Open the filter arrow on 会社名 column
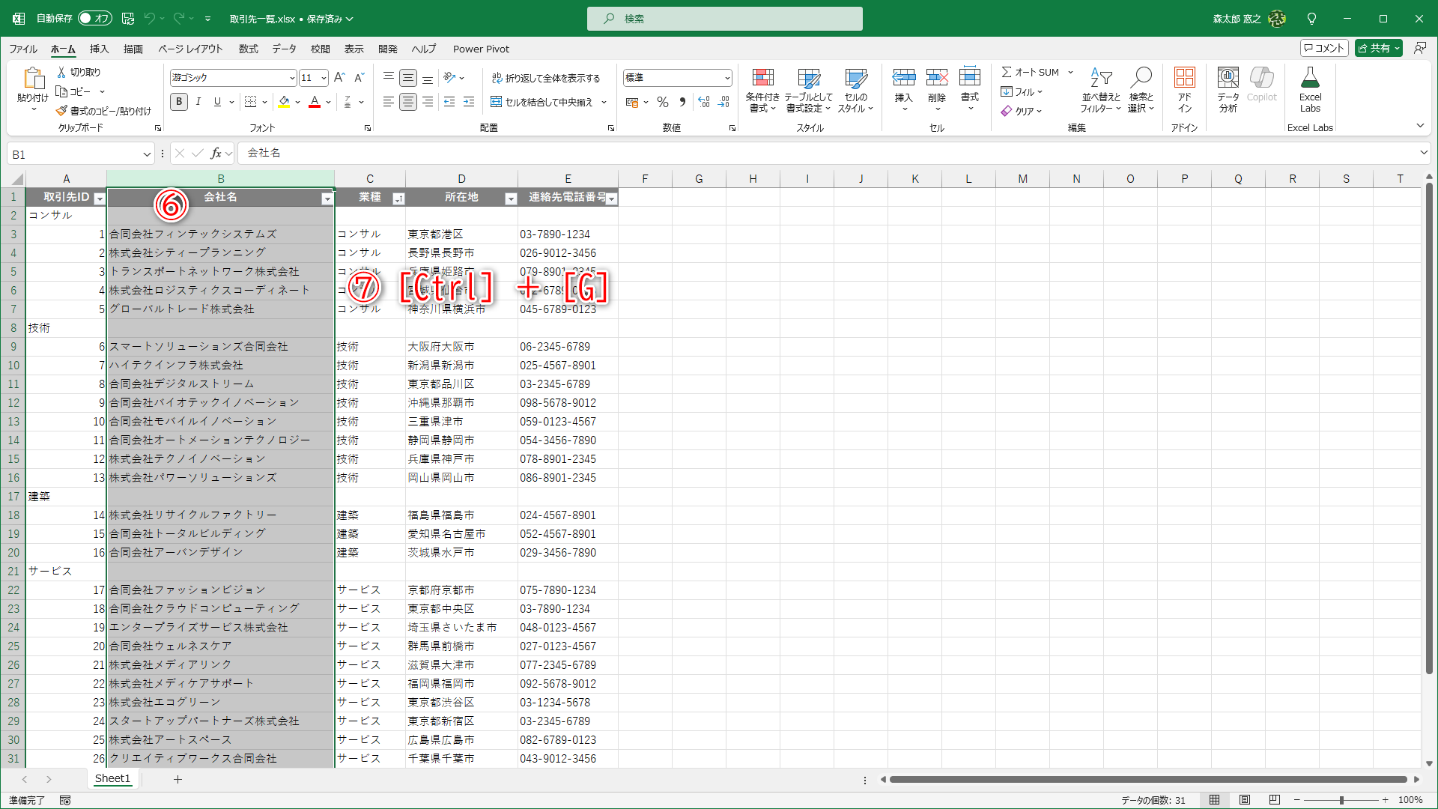 [x=327, y=198]
